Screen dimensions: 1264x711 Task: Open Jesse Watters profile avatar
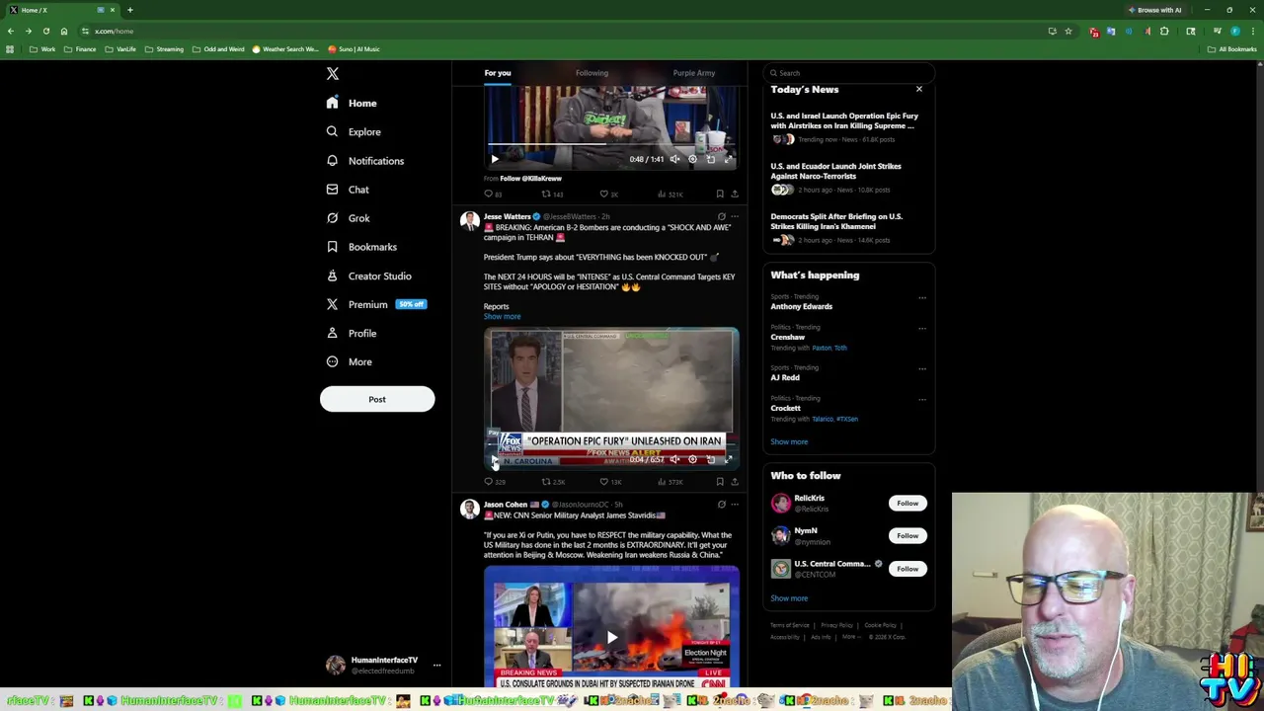470,220
